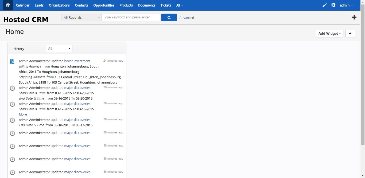Open the theme paintbrush icon
365x178 pixels.
pos(325,5)
